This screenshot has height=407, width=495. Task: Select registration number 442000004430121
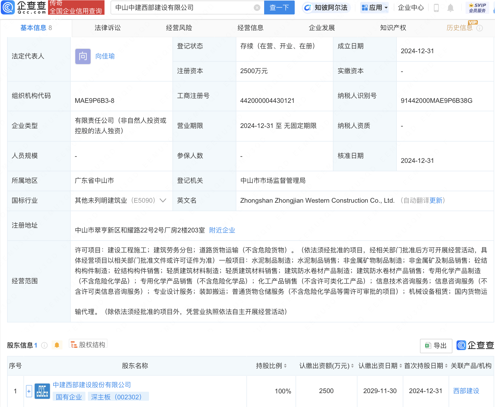pyautogui.click(x=267, y=101)
